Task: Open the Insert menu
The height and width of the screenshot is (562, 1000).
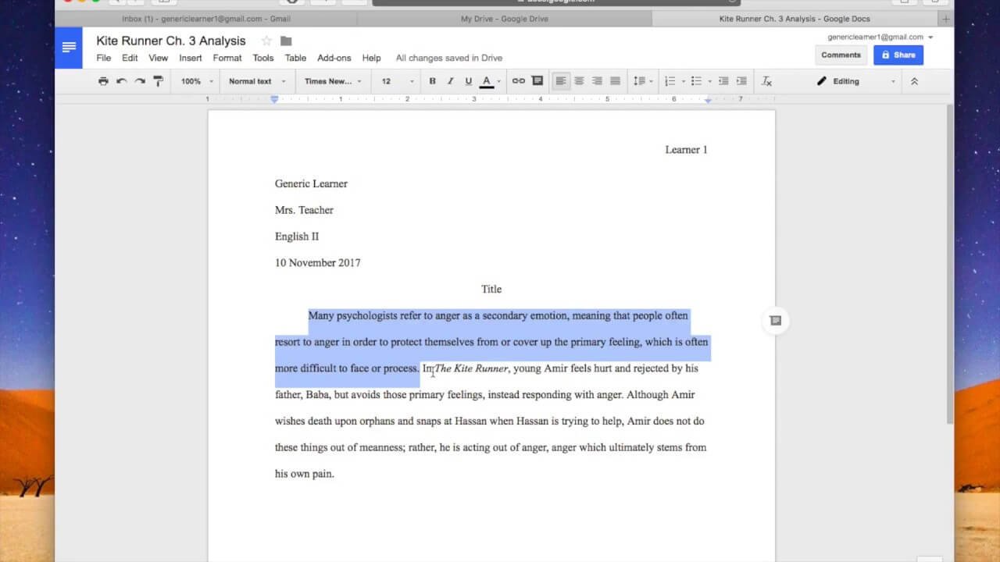Action: point(191,58)
